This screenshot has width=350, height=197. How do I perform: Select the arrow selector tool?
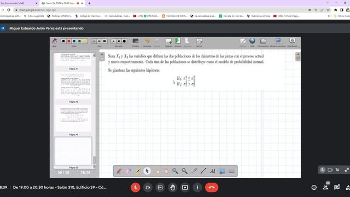(147, 171)
